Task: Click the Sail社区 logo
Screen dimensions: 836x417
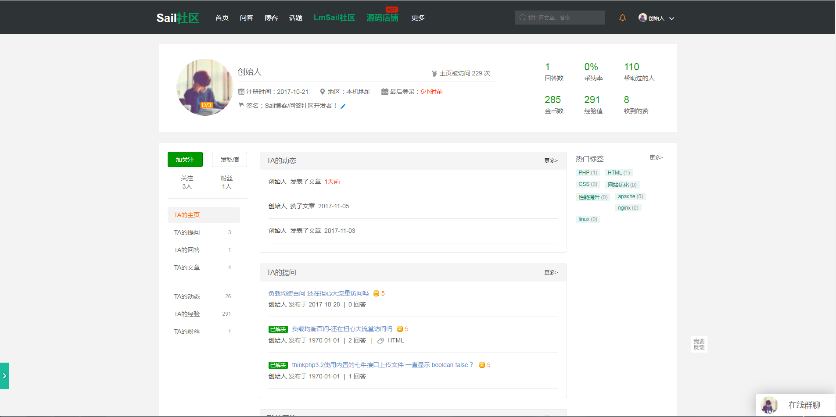Action: [x=178, y=18]
